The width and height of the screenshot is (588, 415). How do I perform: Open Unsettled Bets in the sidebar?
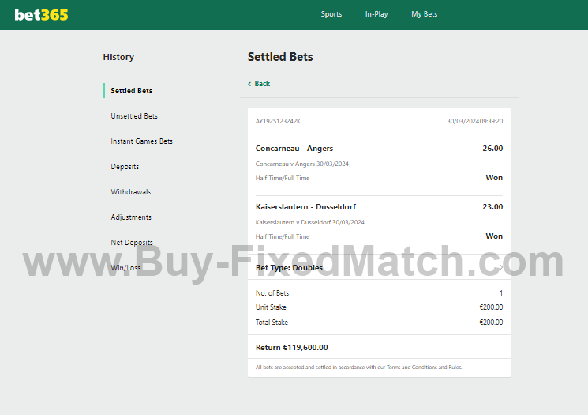coord(134,116)
